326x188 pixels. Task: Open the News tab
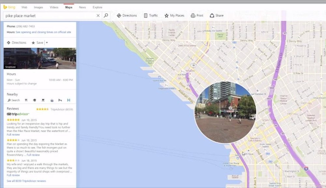click(82, 7)
